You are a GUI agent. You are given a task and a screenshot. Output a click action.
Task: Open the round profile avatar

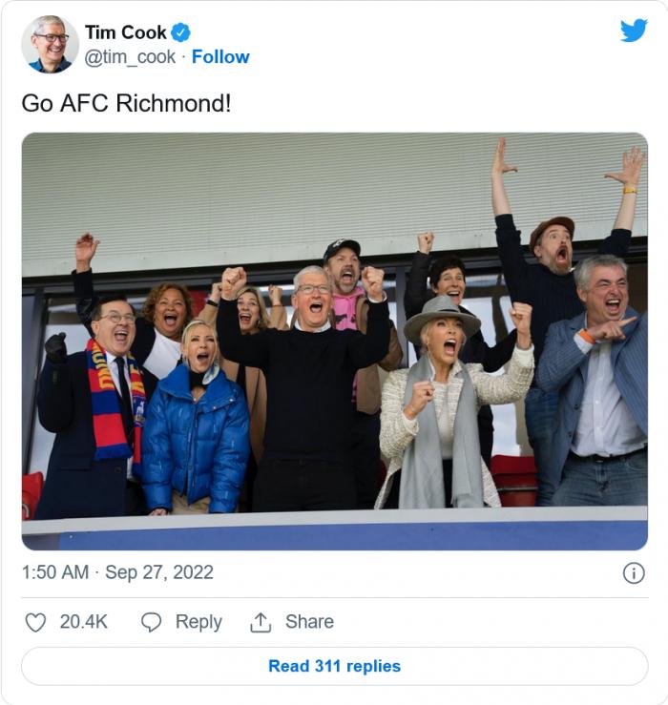[50, 44]
